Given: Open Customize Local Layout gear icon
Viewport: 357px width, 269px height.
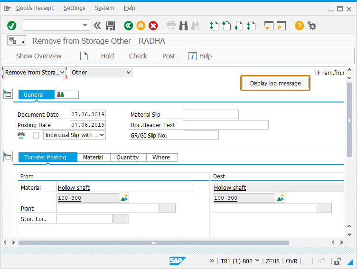Looking at the screenshot, I should (312, 26).
